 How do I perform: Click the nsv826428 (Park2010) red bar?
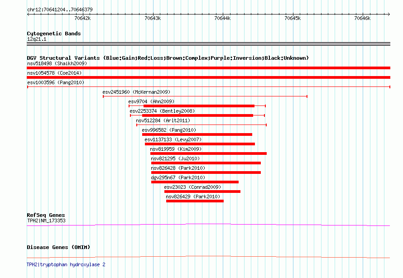(x=206, y=173)
